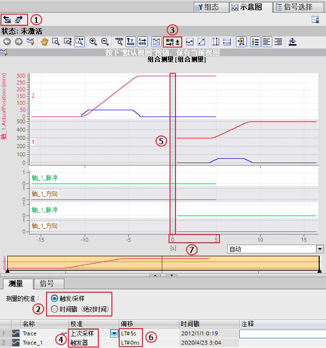Image resolution: width=326 pixels, height=348 pixels.
Task: Select the horizontal zoom selection tool
Action: pyautogui.click(x=79, y=42)
